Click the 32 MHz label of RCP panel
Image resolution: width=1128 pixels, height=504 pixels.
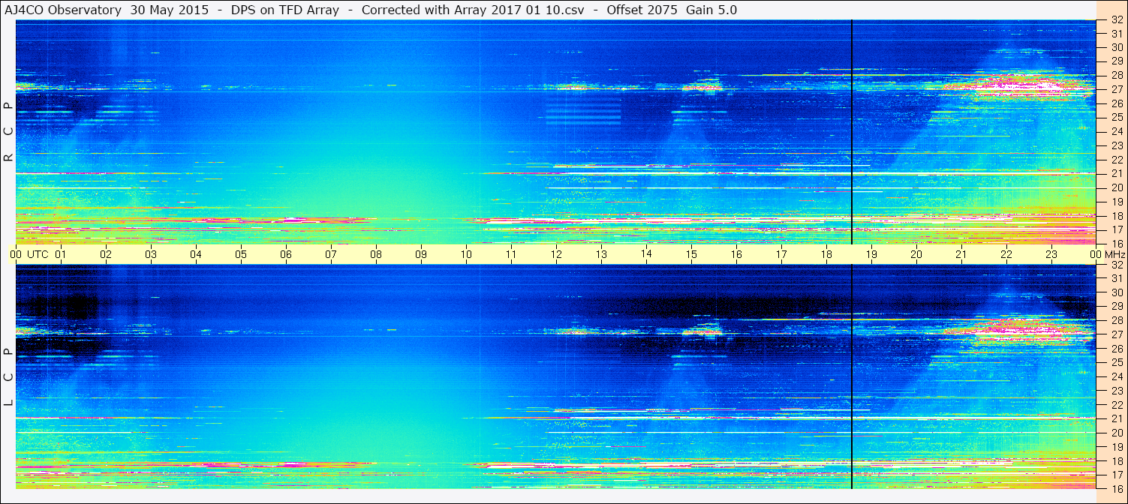(1116, 21)
